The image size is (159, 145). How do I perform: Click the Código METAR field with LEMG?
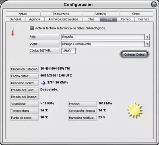[68, 51]
